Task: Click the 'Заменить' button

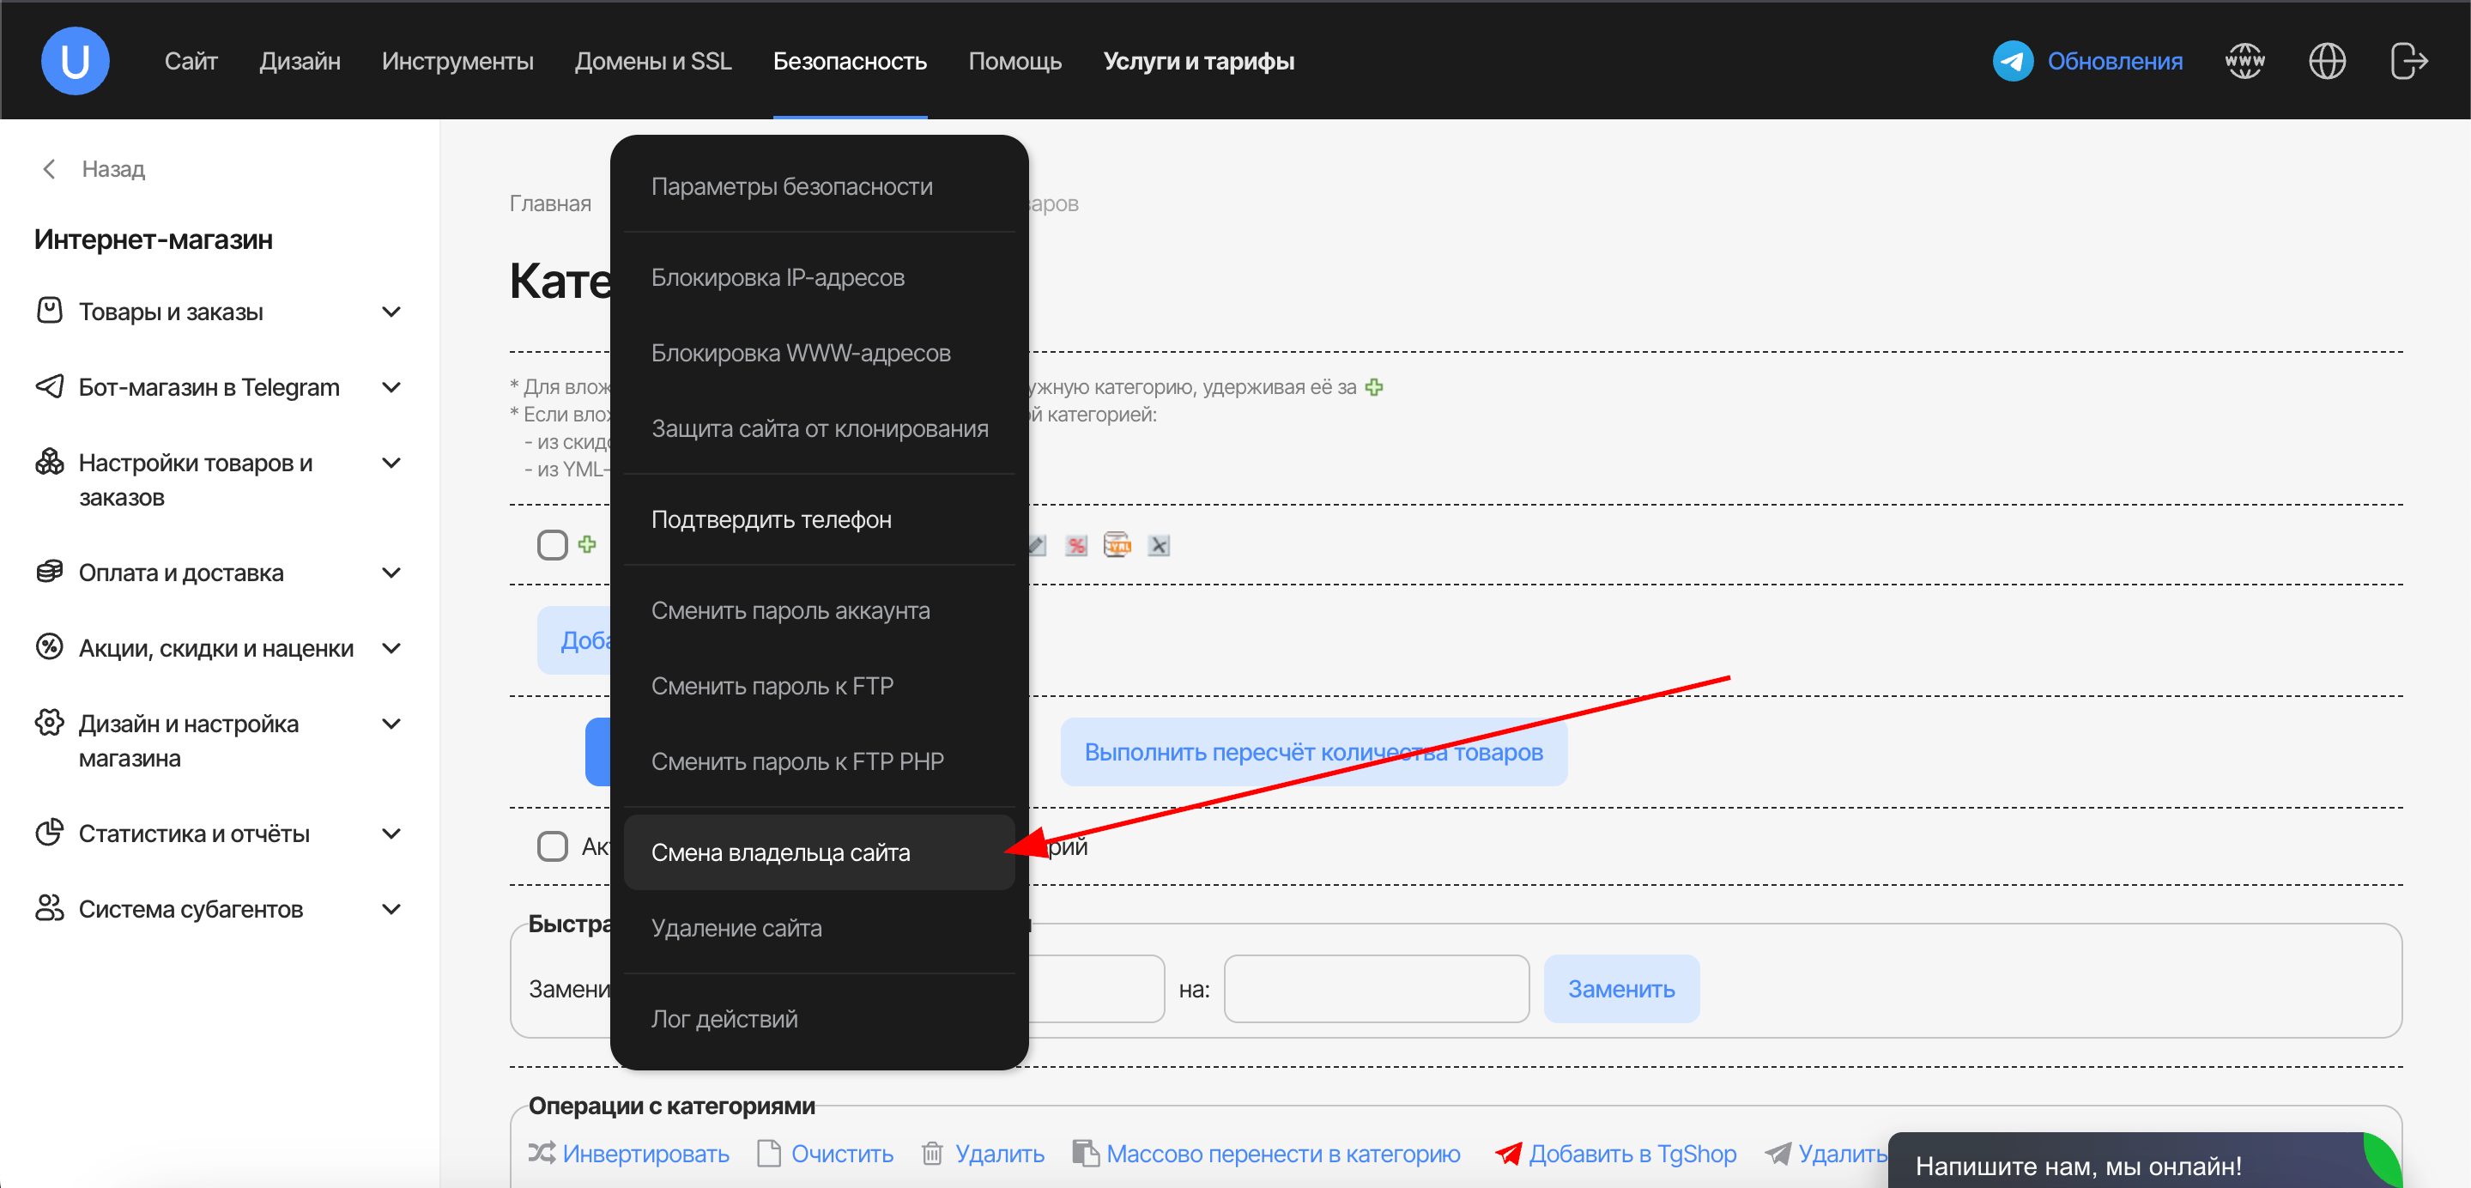Action: pyautogui.click(x=1621, y=990)
